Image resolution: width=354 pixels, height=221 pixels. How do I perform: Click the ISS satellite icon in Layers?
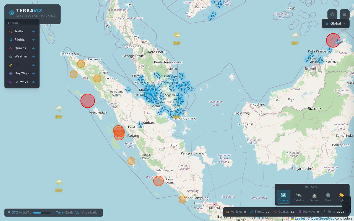tap(11, 65)
